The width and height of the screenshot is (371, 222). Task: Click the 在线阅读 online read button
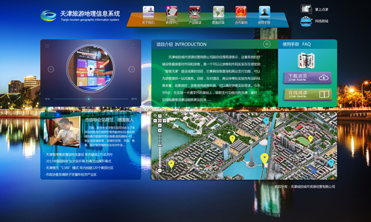click(x=307, y=94)
